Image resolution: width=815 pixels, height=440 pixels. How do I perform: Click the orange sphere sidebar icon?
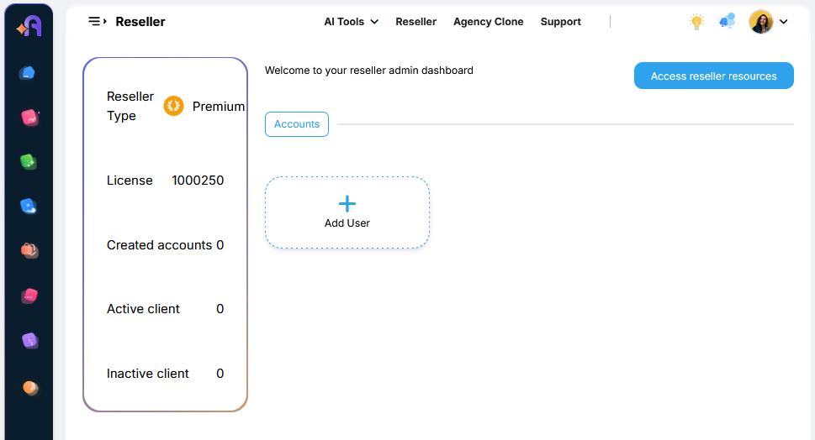(30, 387)
